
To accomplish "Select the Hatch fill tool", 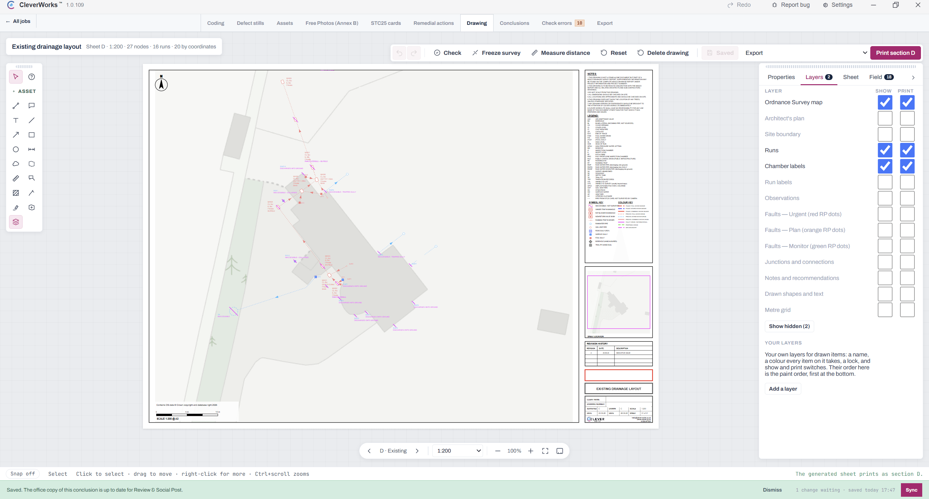I will 16,193.
